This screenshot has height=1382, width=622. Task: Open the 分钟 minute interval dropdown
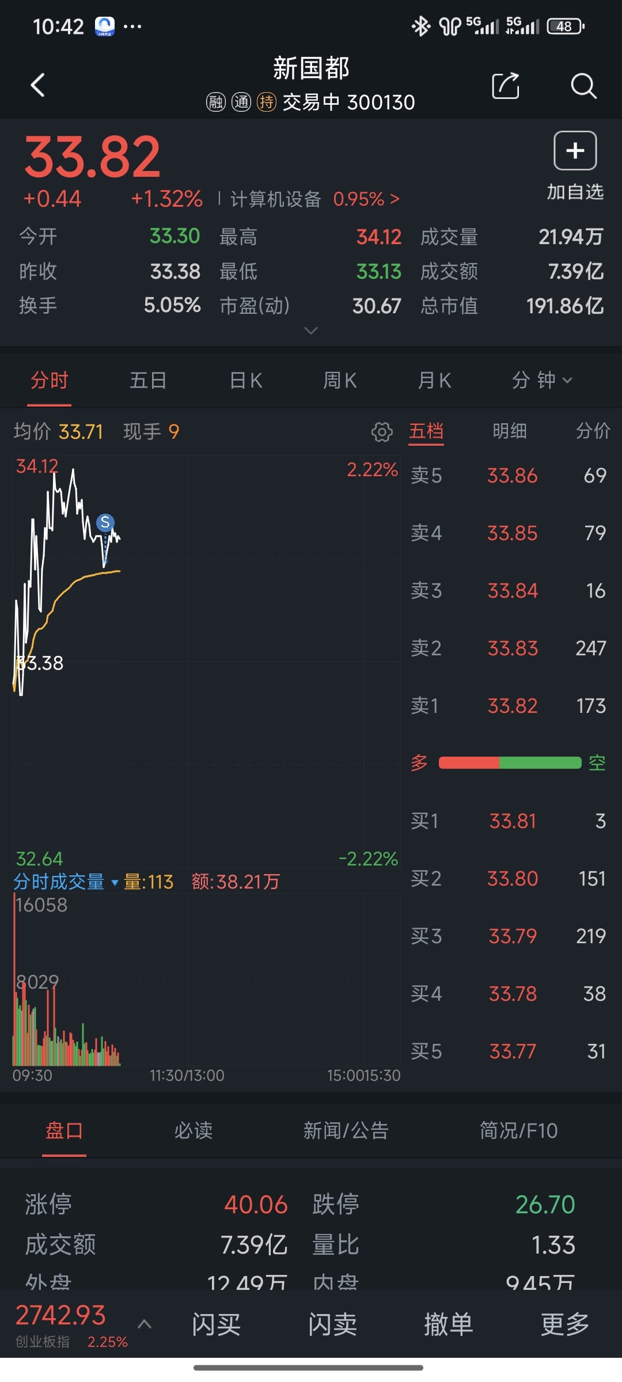542,380
